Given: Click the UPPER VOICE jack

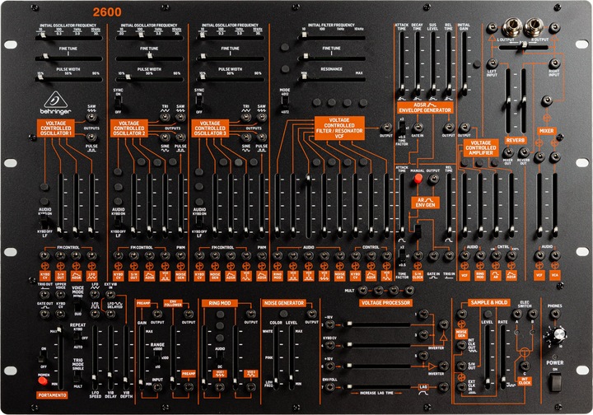Looking at the screenshot, I should [x=60, y=294].
